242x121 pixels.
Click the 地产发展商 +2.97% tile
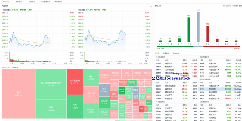tap(75, 82)
